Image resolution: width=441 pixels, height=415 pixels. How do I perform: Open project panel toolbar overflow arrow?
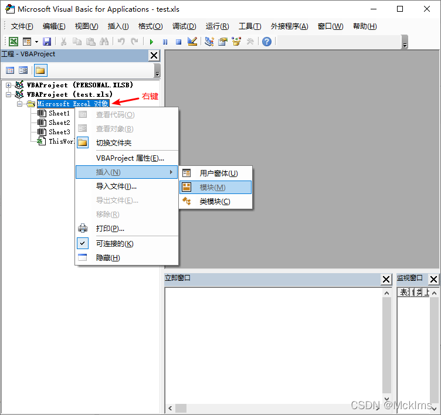pos(158,70)
